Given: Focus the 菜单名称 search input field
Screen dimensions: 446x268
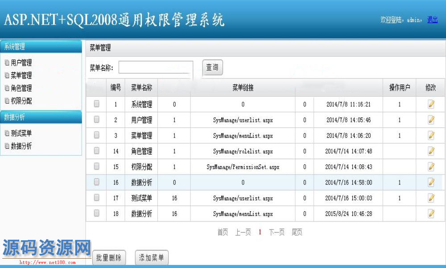Looking at the screenshot, I should coord(156,67).
